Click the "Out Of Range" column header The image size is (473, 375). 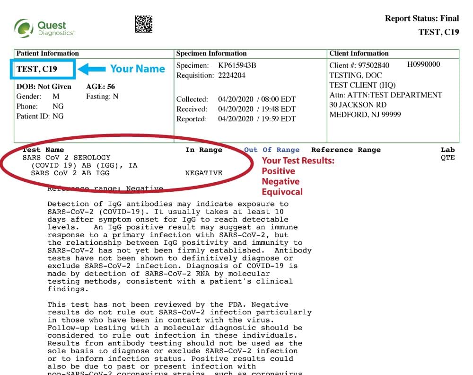tap(272, 150)
